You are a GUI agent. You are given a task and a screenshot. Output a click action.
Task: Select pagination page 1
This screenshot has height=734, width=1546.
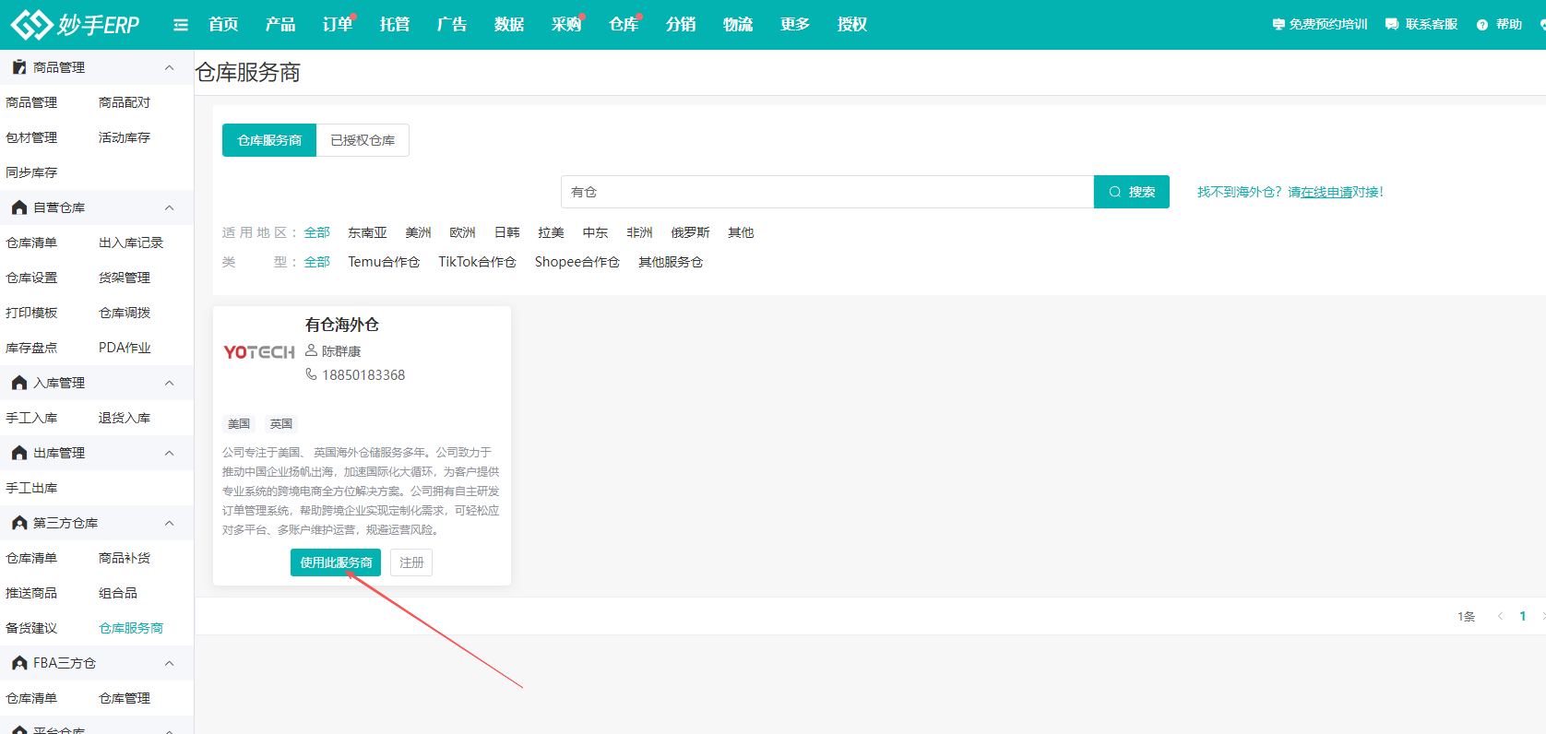click(1523, 616)
